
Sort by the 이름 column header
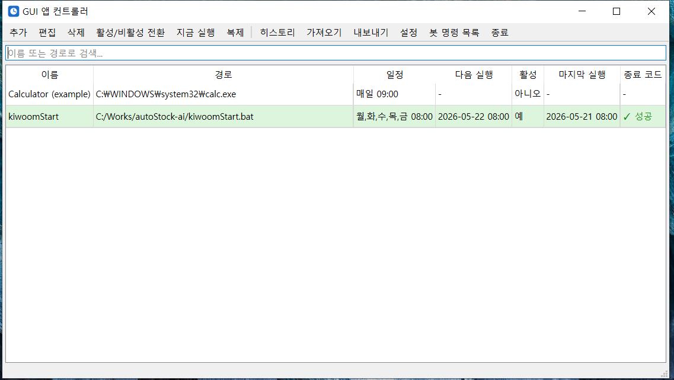[50, 75]
